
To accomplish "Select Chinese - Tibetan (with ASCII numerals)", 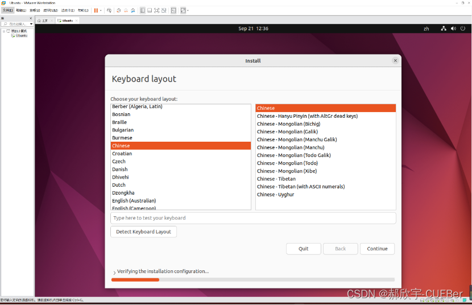I will click(325, 187).
